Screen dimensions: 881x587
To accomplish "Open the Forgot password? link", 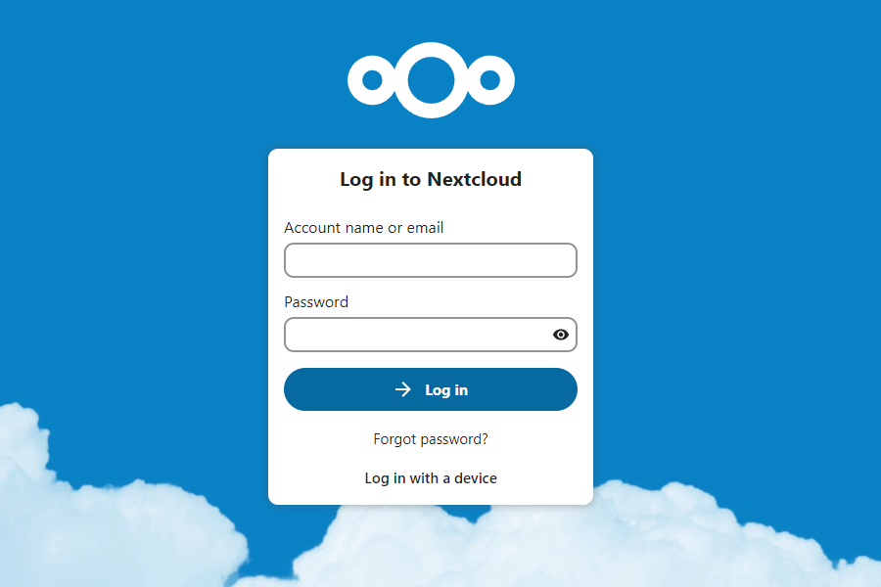I will coord(431,439).
